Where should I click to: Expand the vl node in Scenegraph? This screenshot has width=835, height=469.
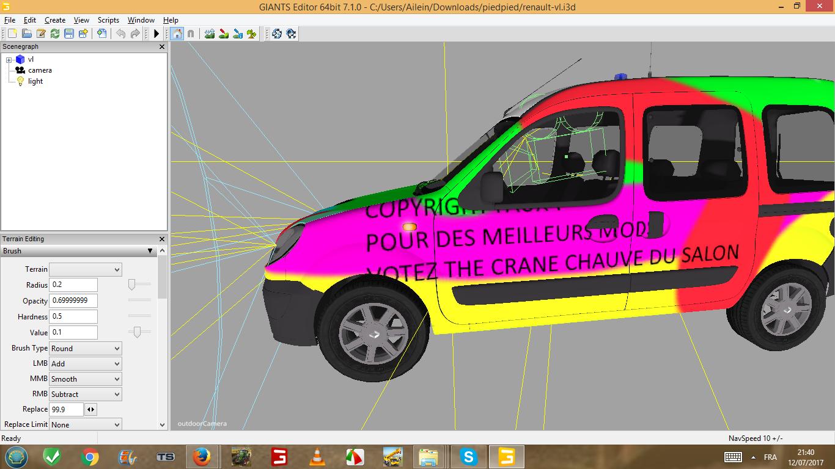click(9, 60)
